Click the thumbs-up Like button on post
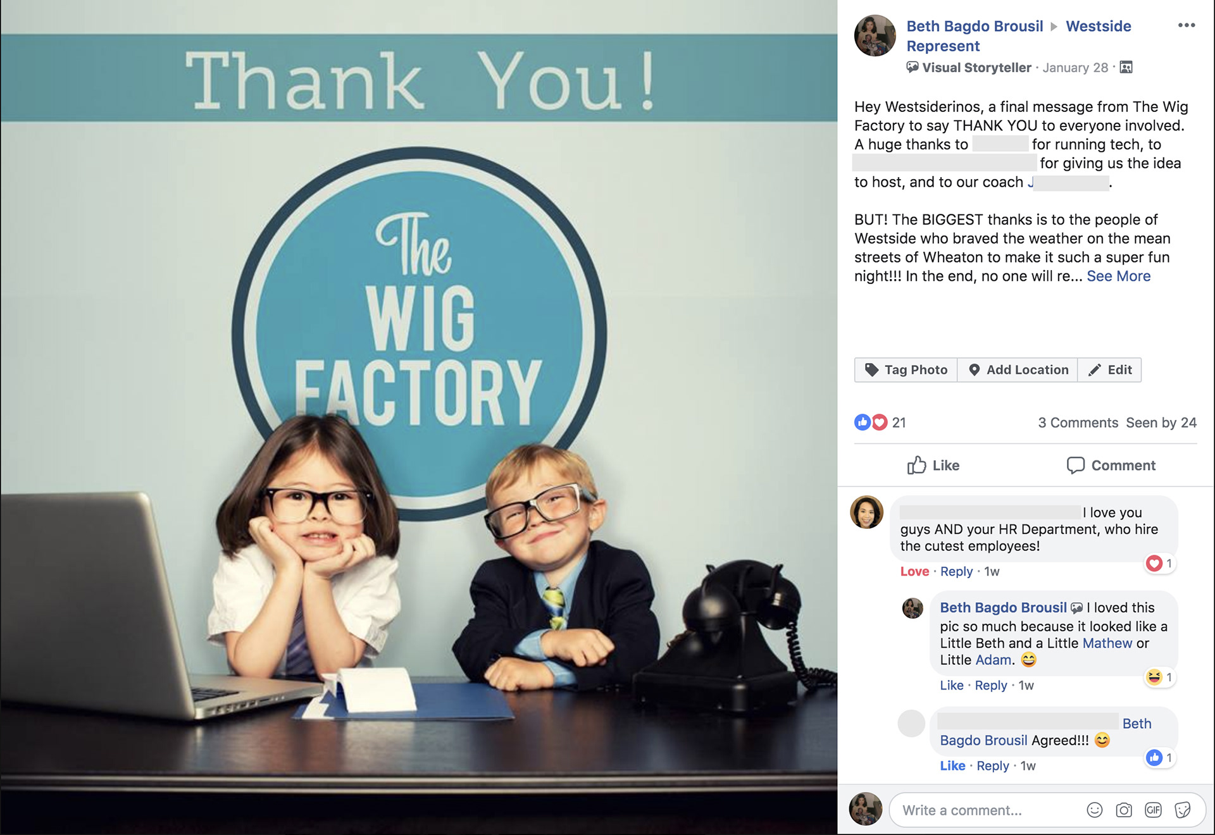Screen dimensions: 1215x835 pos(933,466)
